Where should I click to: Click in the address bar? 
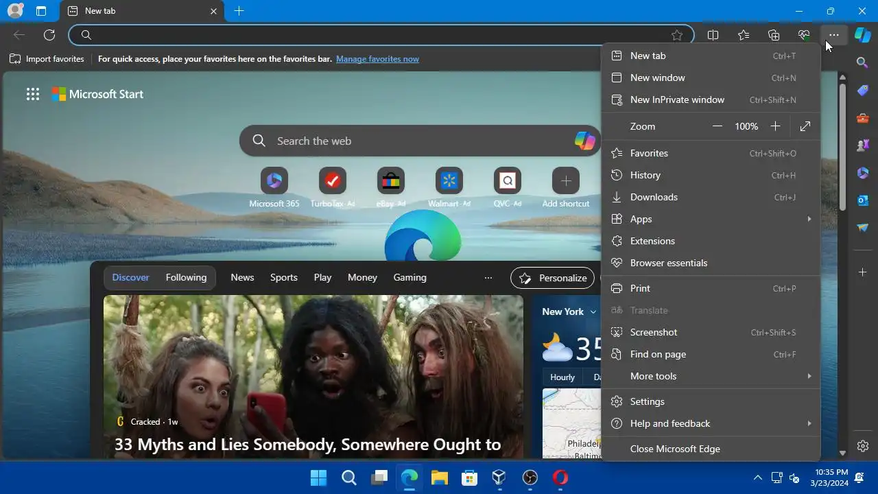[381, 35]
